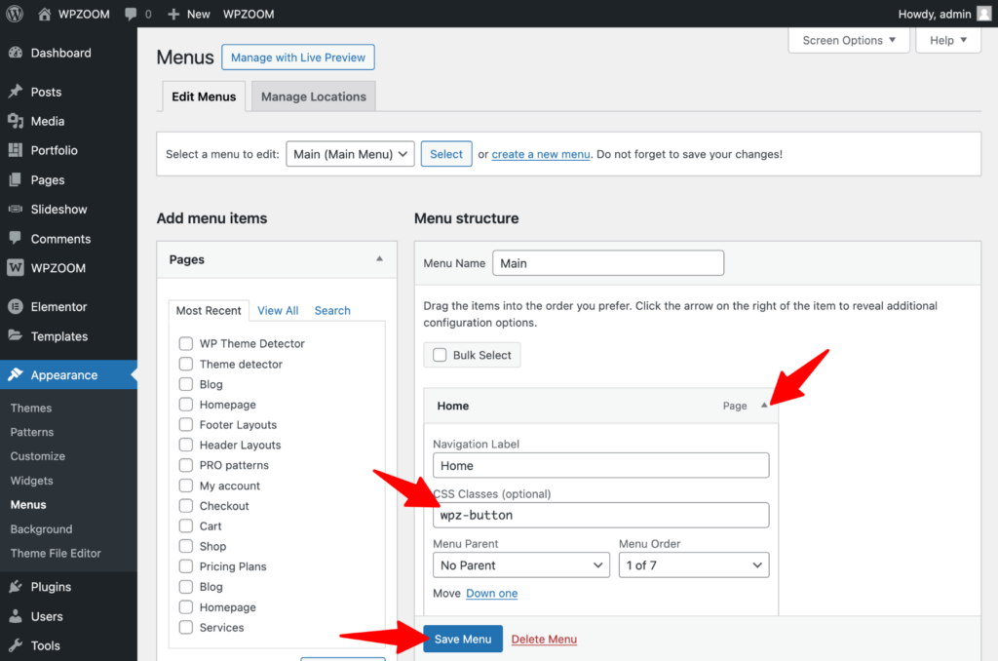Screen dimensions: 998x661
Task: Enable the Bulk Select checkbox
Action: click(x=440, y=355)
